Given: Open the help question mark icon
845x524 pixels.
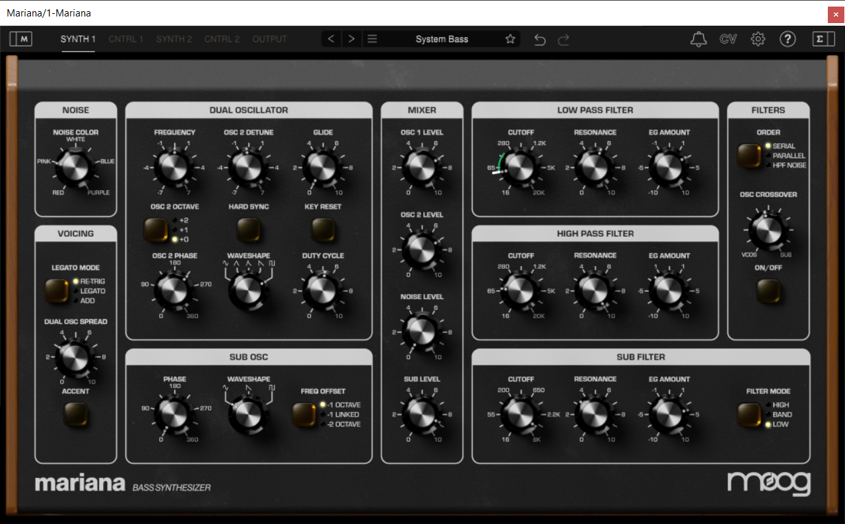Looking at the screenshot, I should click(x=787, y=39).
